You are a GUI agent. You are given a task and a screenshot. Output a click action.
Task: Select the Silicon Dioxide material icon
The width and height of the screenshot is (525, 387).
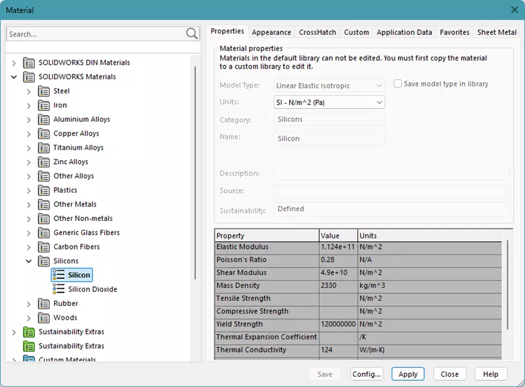coord(59,289)
